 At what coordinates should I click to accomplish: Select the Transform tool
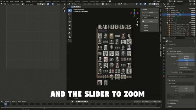70,29
